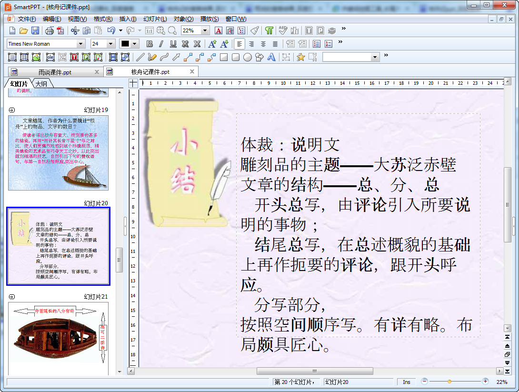Viewport: 519px width, 392px height.
Task: Open the 插入(I) menu
Action: coord(128,19)
